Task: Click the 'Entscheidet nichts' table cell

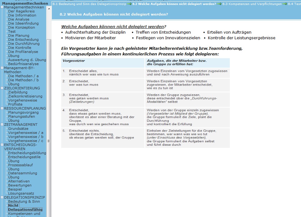Action: coord(103,138)
